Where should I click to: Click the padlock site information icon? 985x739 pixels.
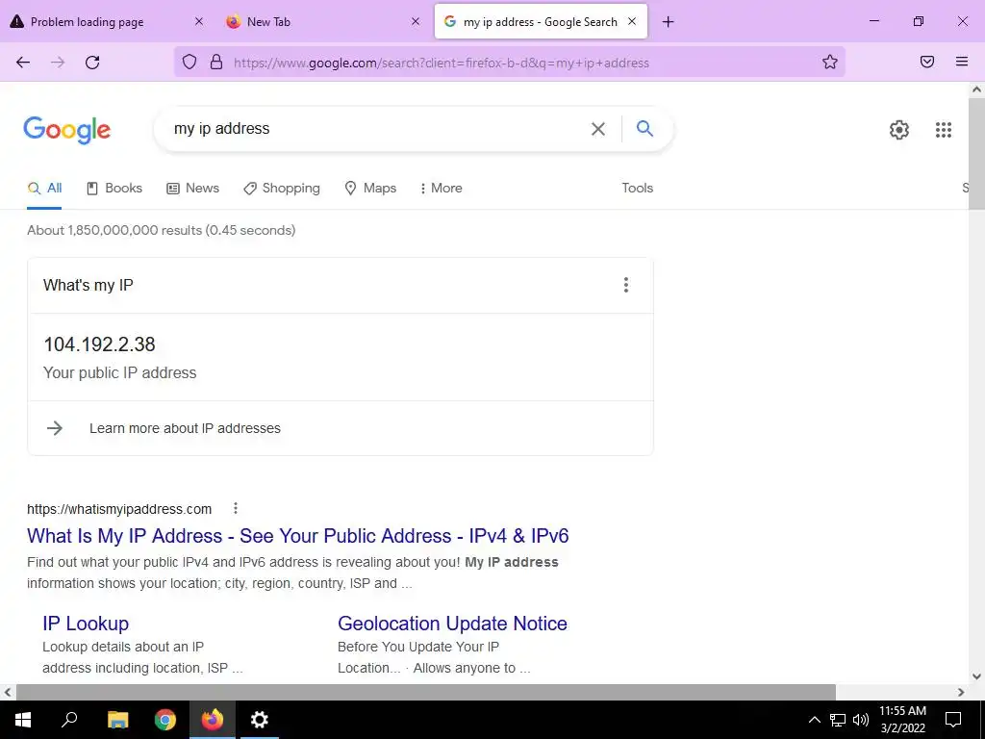click(216, 62)
